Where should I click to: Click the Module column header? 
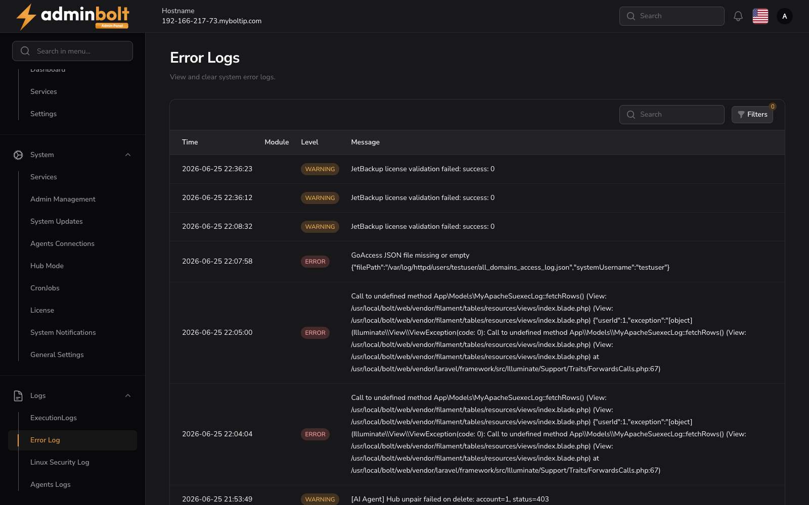click(277, 142)
